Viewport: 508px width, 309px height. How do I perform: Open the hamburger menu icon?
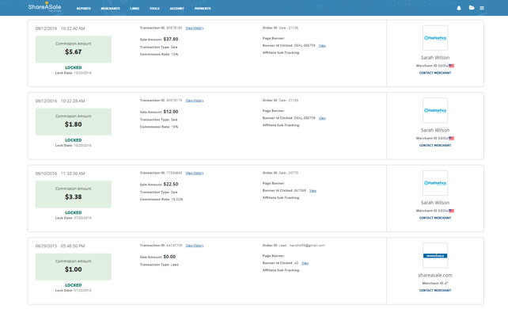(x=482, y=8)
